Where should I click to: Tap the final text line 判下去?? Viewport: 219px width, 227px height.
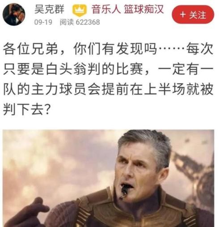pos(26,109)
